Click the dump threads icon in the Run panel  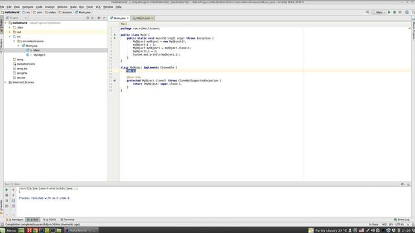(x=6, y=206)
